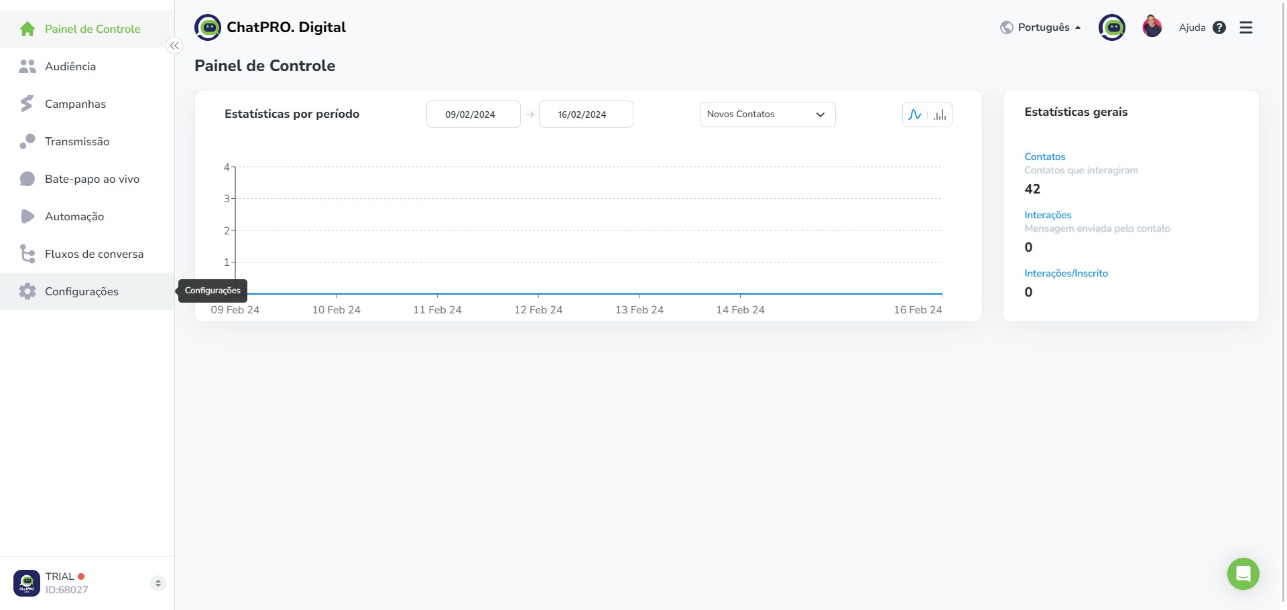Click the ChatPRO. Digital title text

(x=286, y=27)
